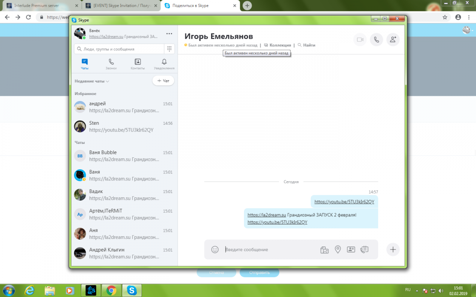Switch to the Контакты tab
476x297 pixels.
137,64
